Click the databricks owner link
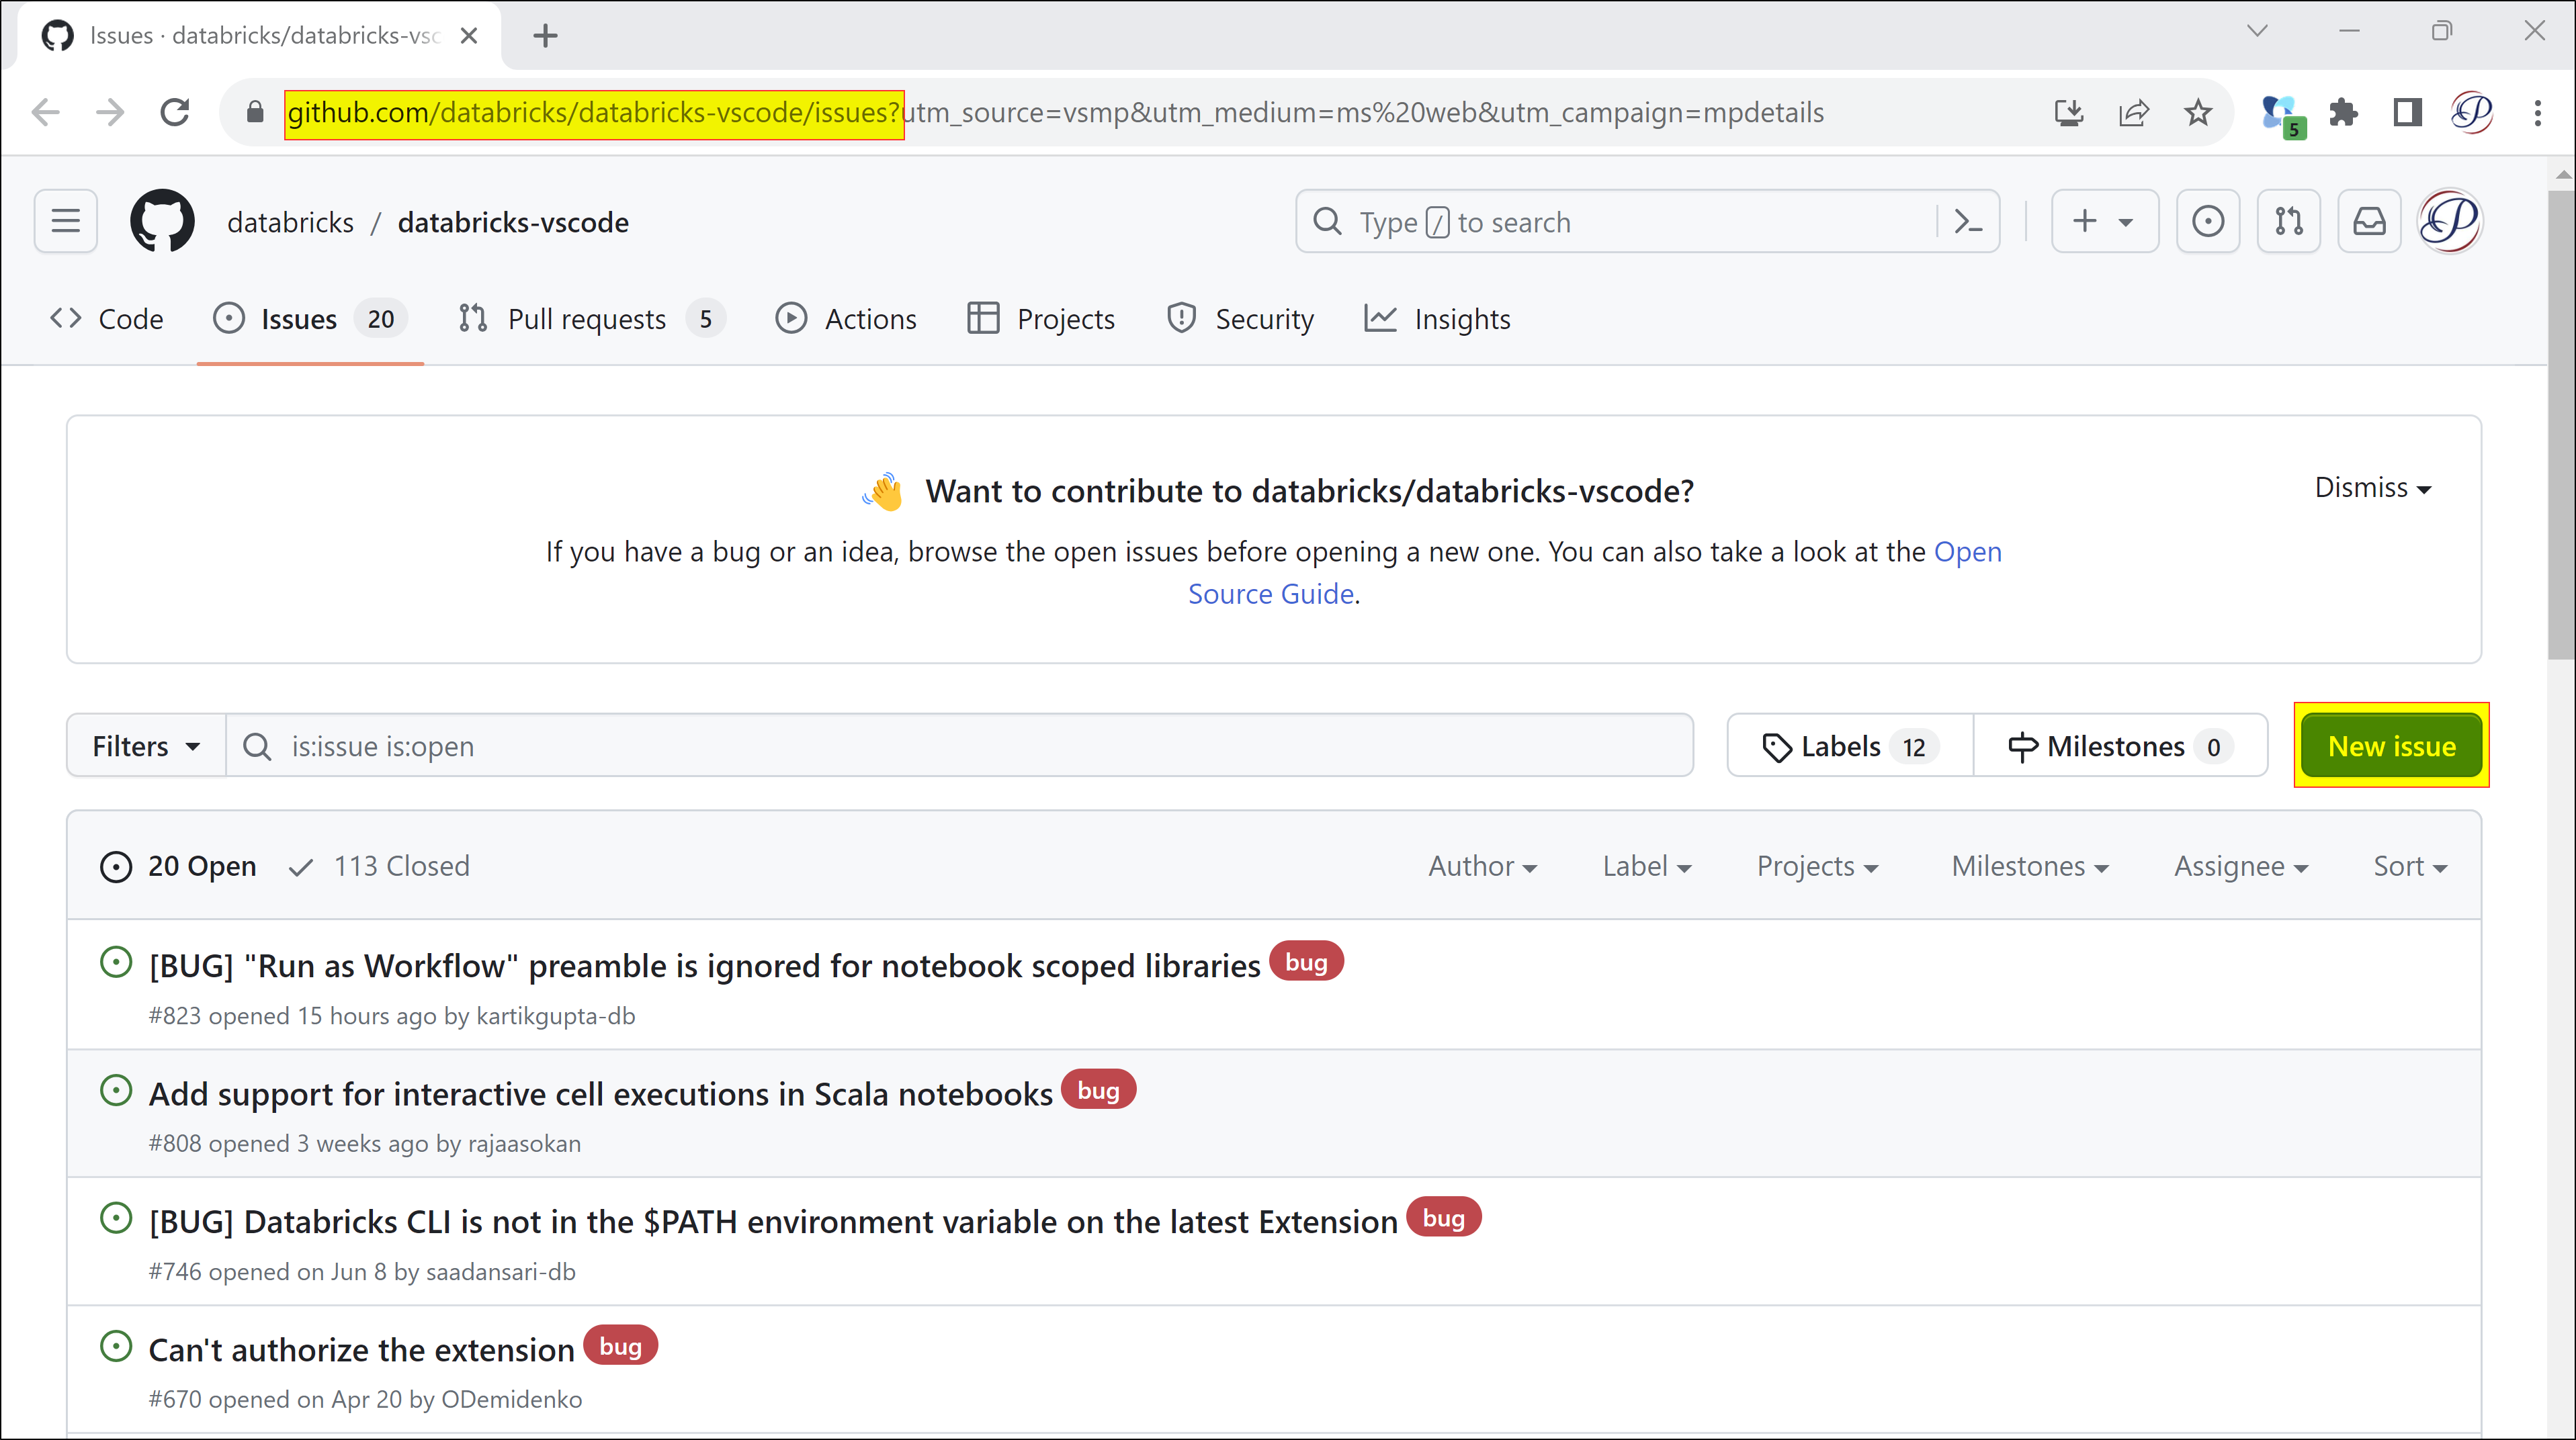The height and width of the screenshot is (1440, 2576). 290,222
